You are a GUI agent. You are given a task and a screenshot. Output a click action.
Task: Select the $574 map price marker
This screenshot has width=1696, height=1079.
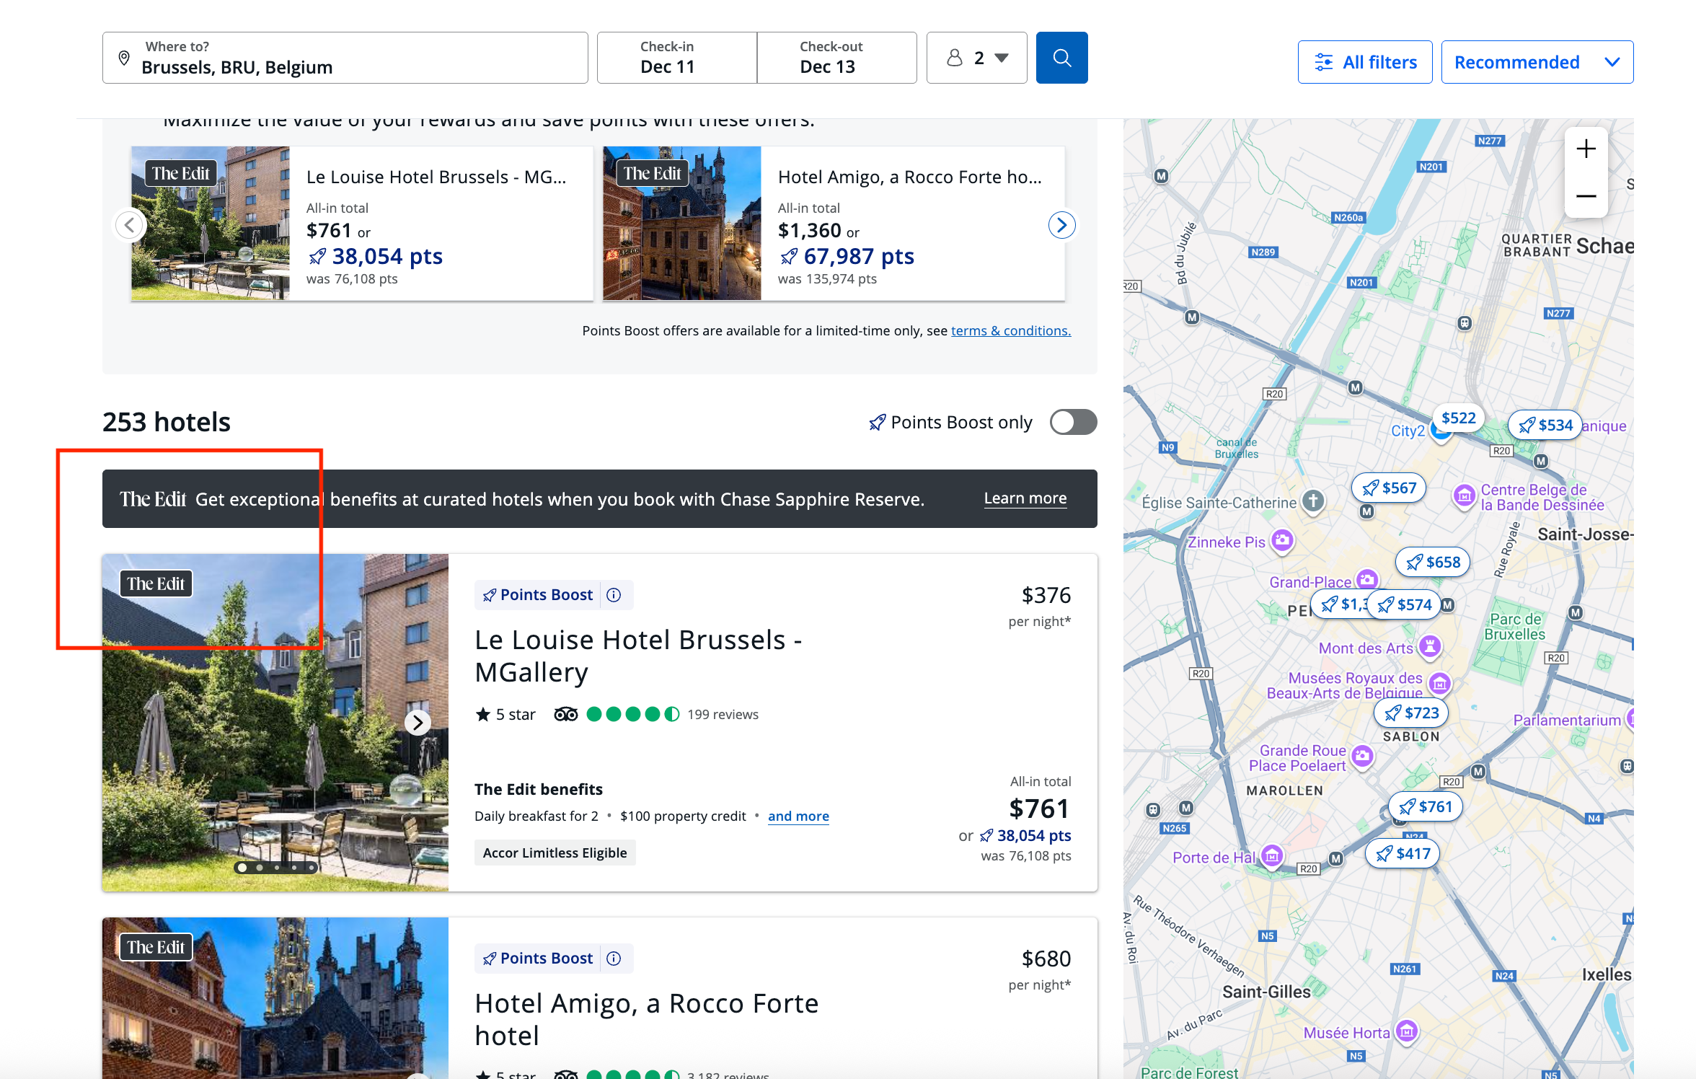1404,604
